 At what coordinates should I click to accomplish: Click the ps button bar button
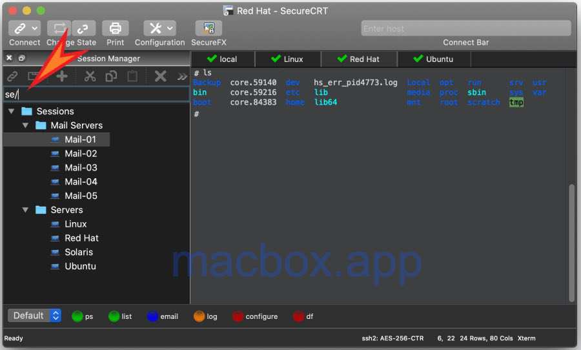82,316
